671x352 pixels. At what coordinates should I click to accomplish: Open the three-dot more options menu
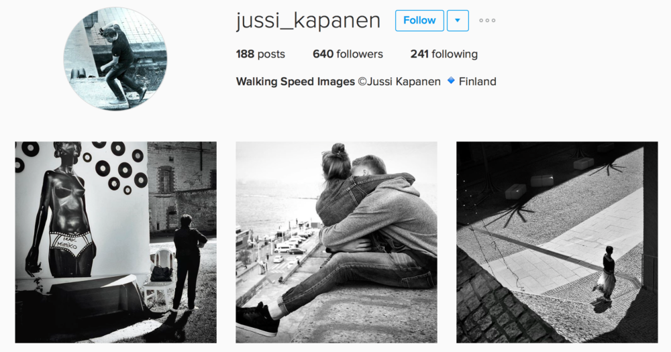pyautogui.click(x=487, y=21)
